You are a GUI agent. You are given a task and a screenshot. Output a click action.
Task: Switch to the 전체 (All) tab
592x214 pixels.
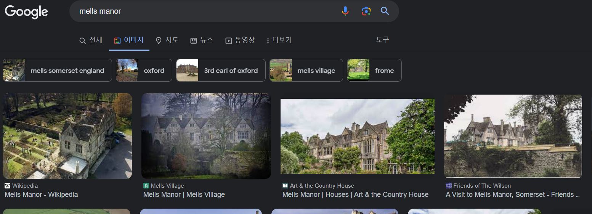[91, 40]
